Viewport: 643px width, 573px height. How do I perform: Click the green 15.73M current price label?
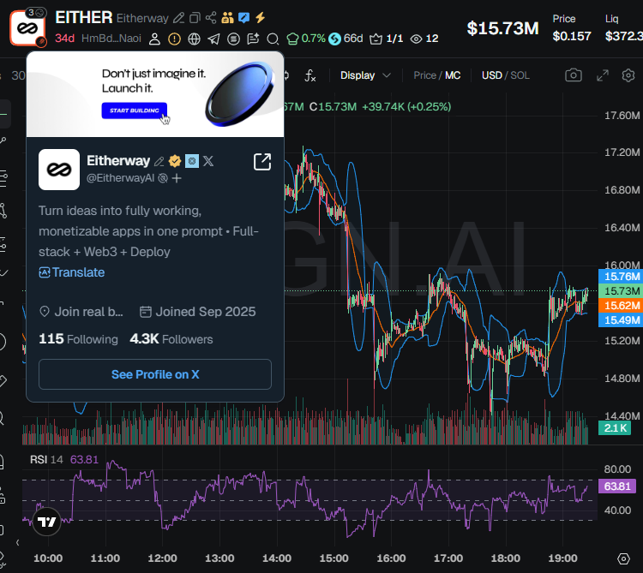[x=620, y=291]
